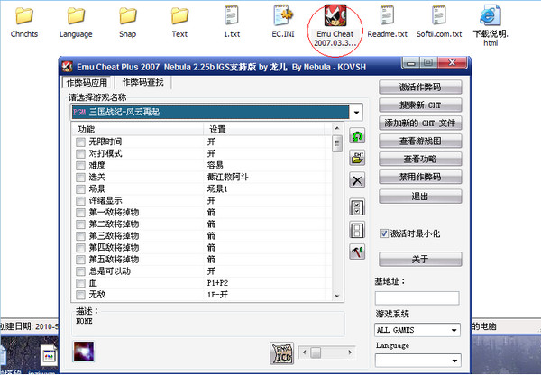The height and width of the screenshot is (375, 541).
Task: Click the desktop icon with calendar window
Action: pos(49,355)
